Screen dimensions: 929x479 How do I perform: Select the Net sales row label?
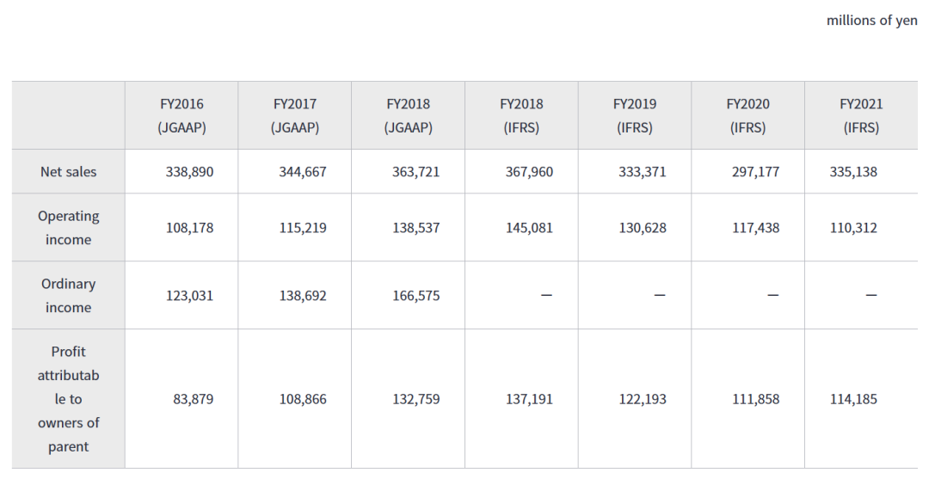[x=69, y=172]
